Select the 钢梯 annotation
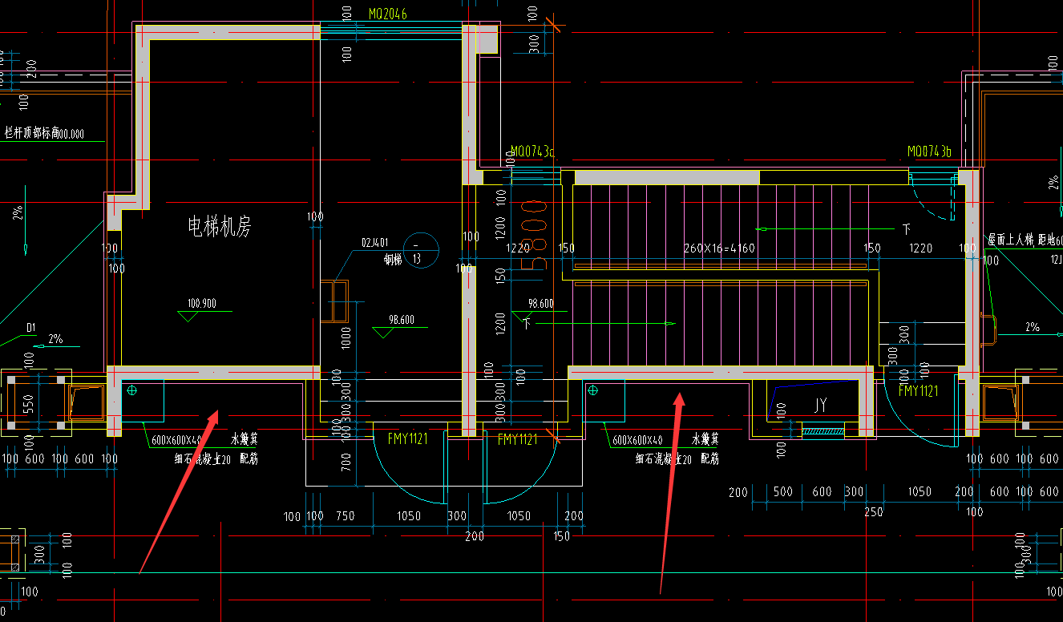This screenshot has width=1063, height=622. [392, 260]
